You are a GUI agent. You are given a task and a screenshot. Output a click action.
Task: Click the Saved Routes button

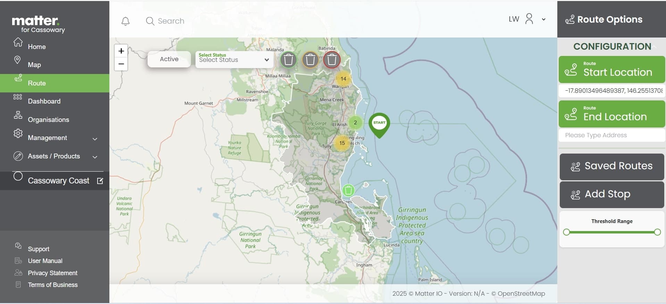point(611,166)
